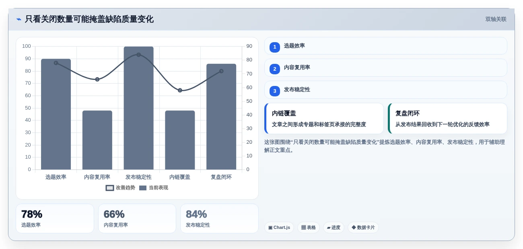The width and height of the screenshot is (523, 249).
Task: Click the 改善趋势 legend color box
Action: 110,188
